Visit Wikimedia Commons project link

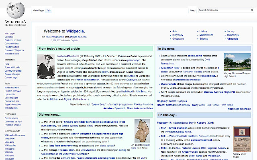coord(15,135)
